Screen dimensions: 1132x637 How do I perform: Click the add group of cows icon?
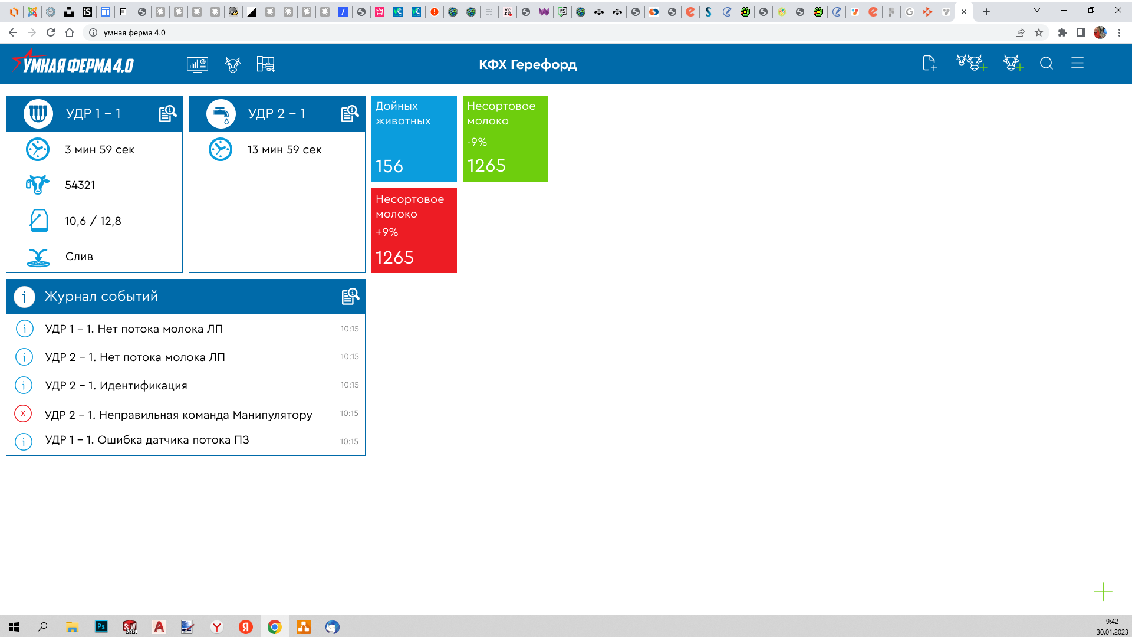pos(971,63)
